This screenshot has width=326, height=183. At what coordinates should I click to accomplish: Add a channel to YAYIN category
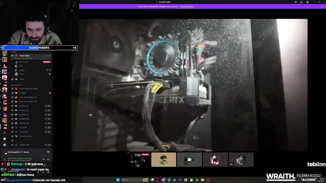click(x=50, y=52)
